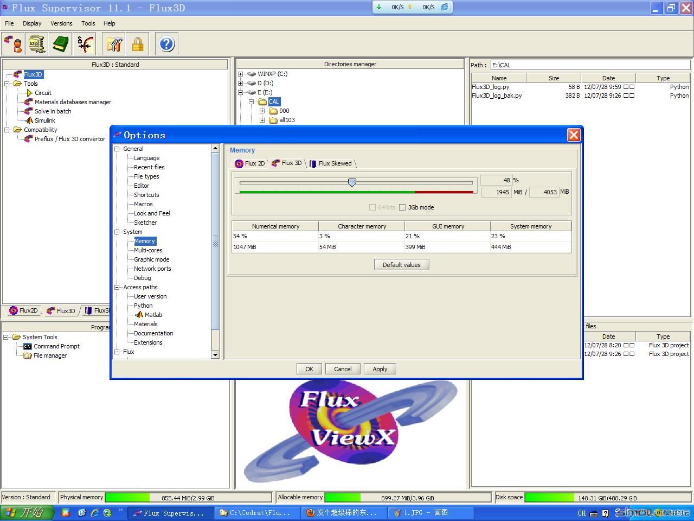Open the Versions menu
The width and height of the screenshot is (694, 521).
[x=61, y=23]
